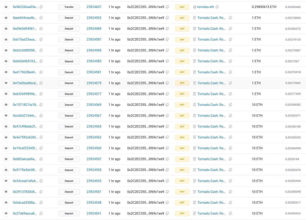Image resolution: width=306 pixels, height=220 pixels.
Task: Open Tornado.Cash router link in block 23924587 row
Action: click(x=212, y=40)
